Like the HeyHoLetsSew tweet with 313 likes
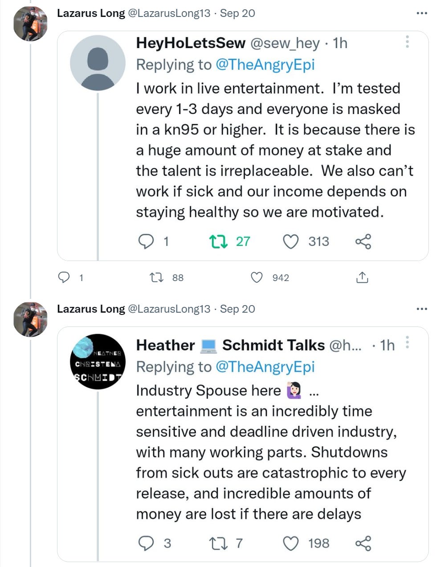Screen dimensions: 436x567 pos(291,241)
